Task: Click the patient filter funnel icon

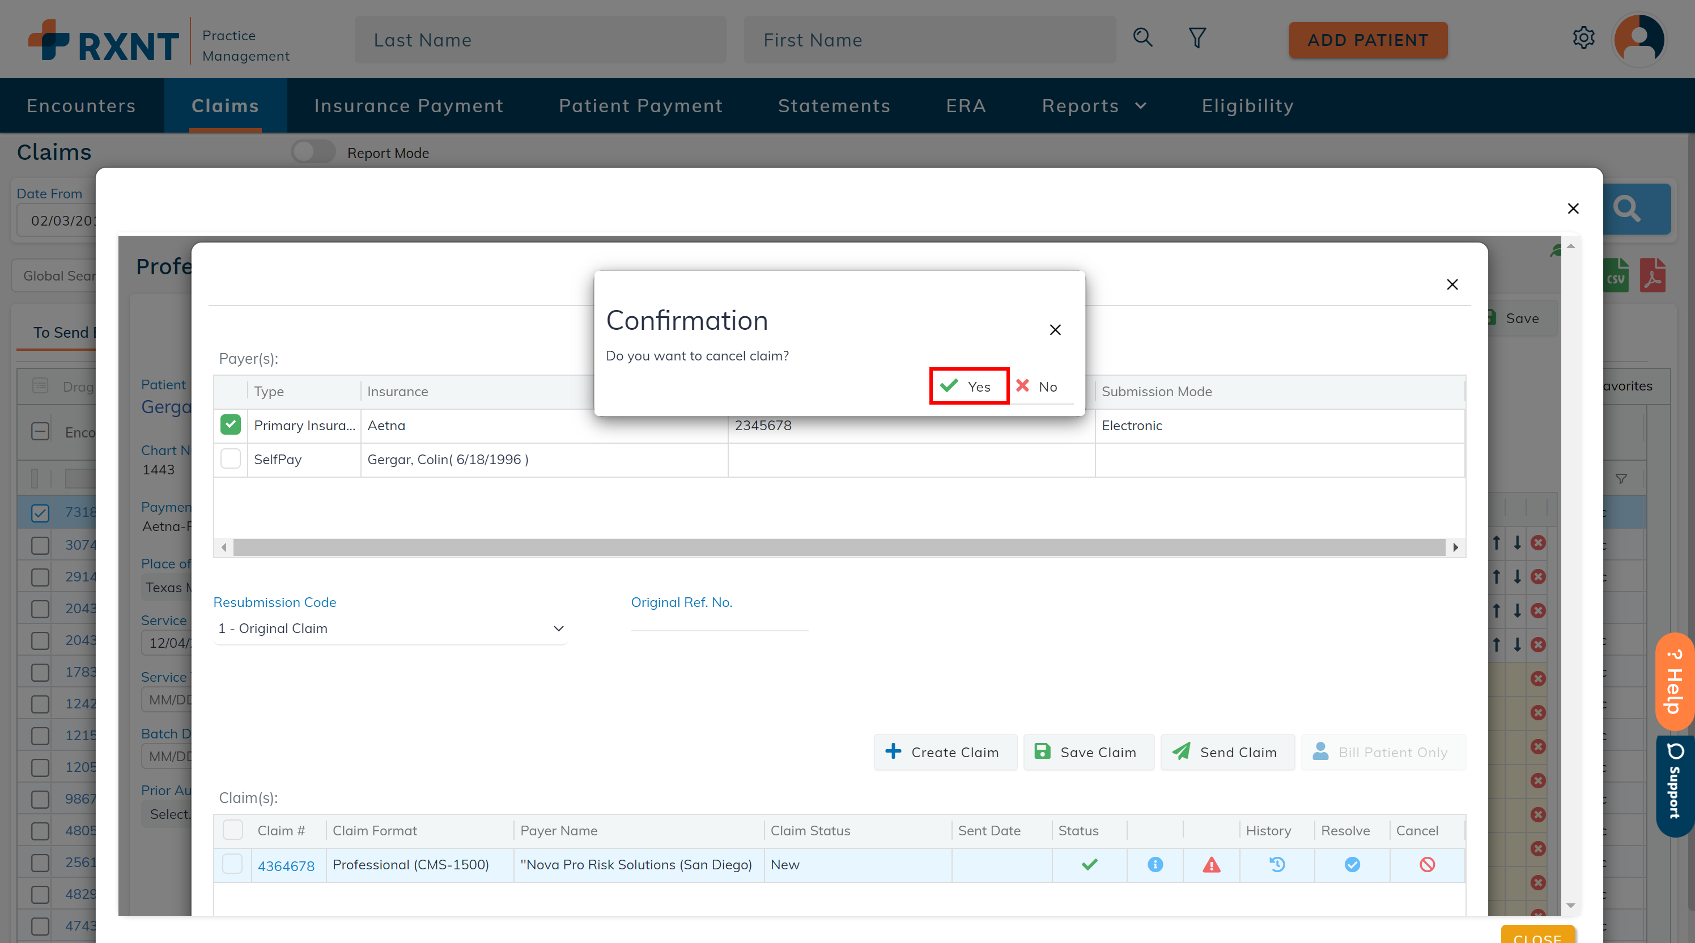Action: (1197, 38)
